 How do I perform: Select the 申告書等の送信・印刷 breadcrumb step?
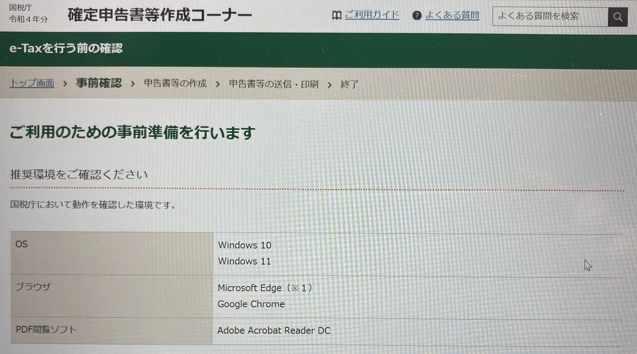click(x=274, y=84)
